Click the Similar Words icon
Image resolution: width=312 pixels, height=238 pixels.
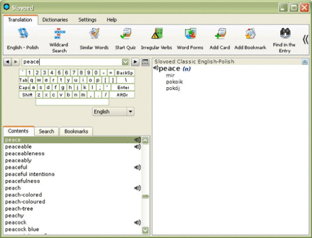(x=94, y=39)
